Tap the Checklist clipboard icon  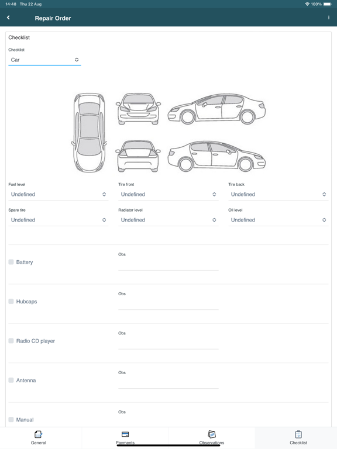click(298, 434)
